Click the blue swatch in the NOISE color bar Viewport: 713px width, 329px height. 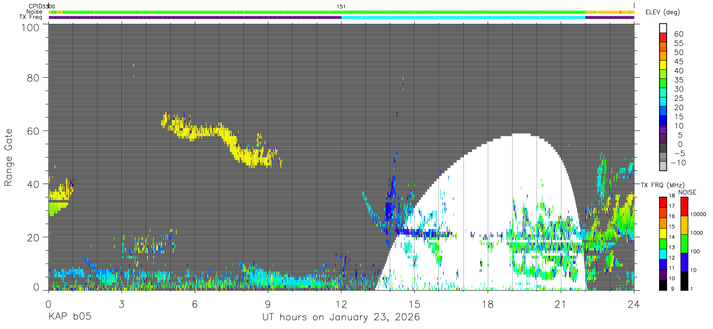(x=684, y=262)
